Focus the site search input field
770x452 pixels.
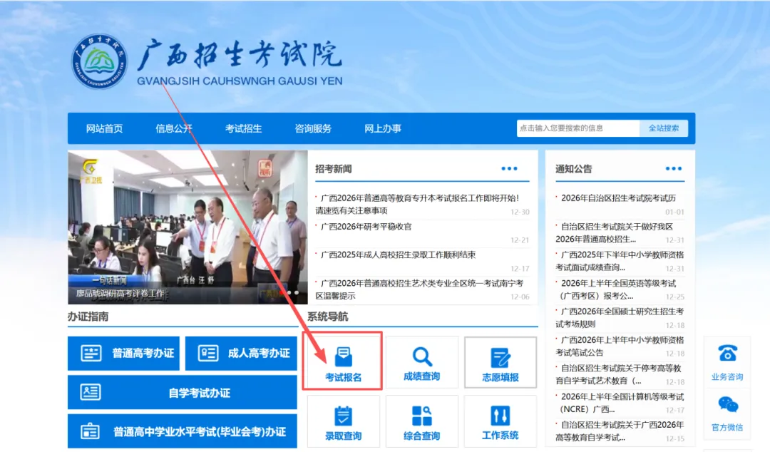(578, 128)
